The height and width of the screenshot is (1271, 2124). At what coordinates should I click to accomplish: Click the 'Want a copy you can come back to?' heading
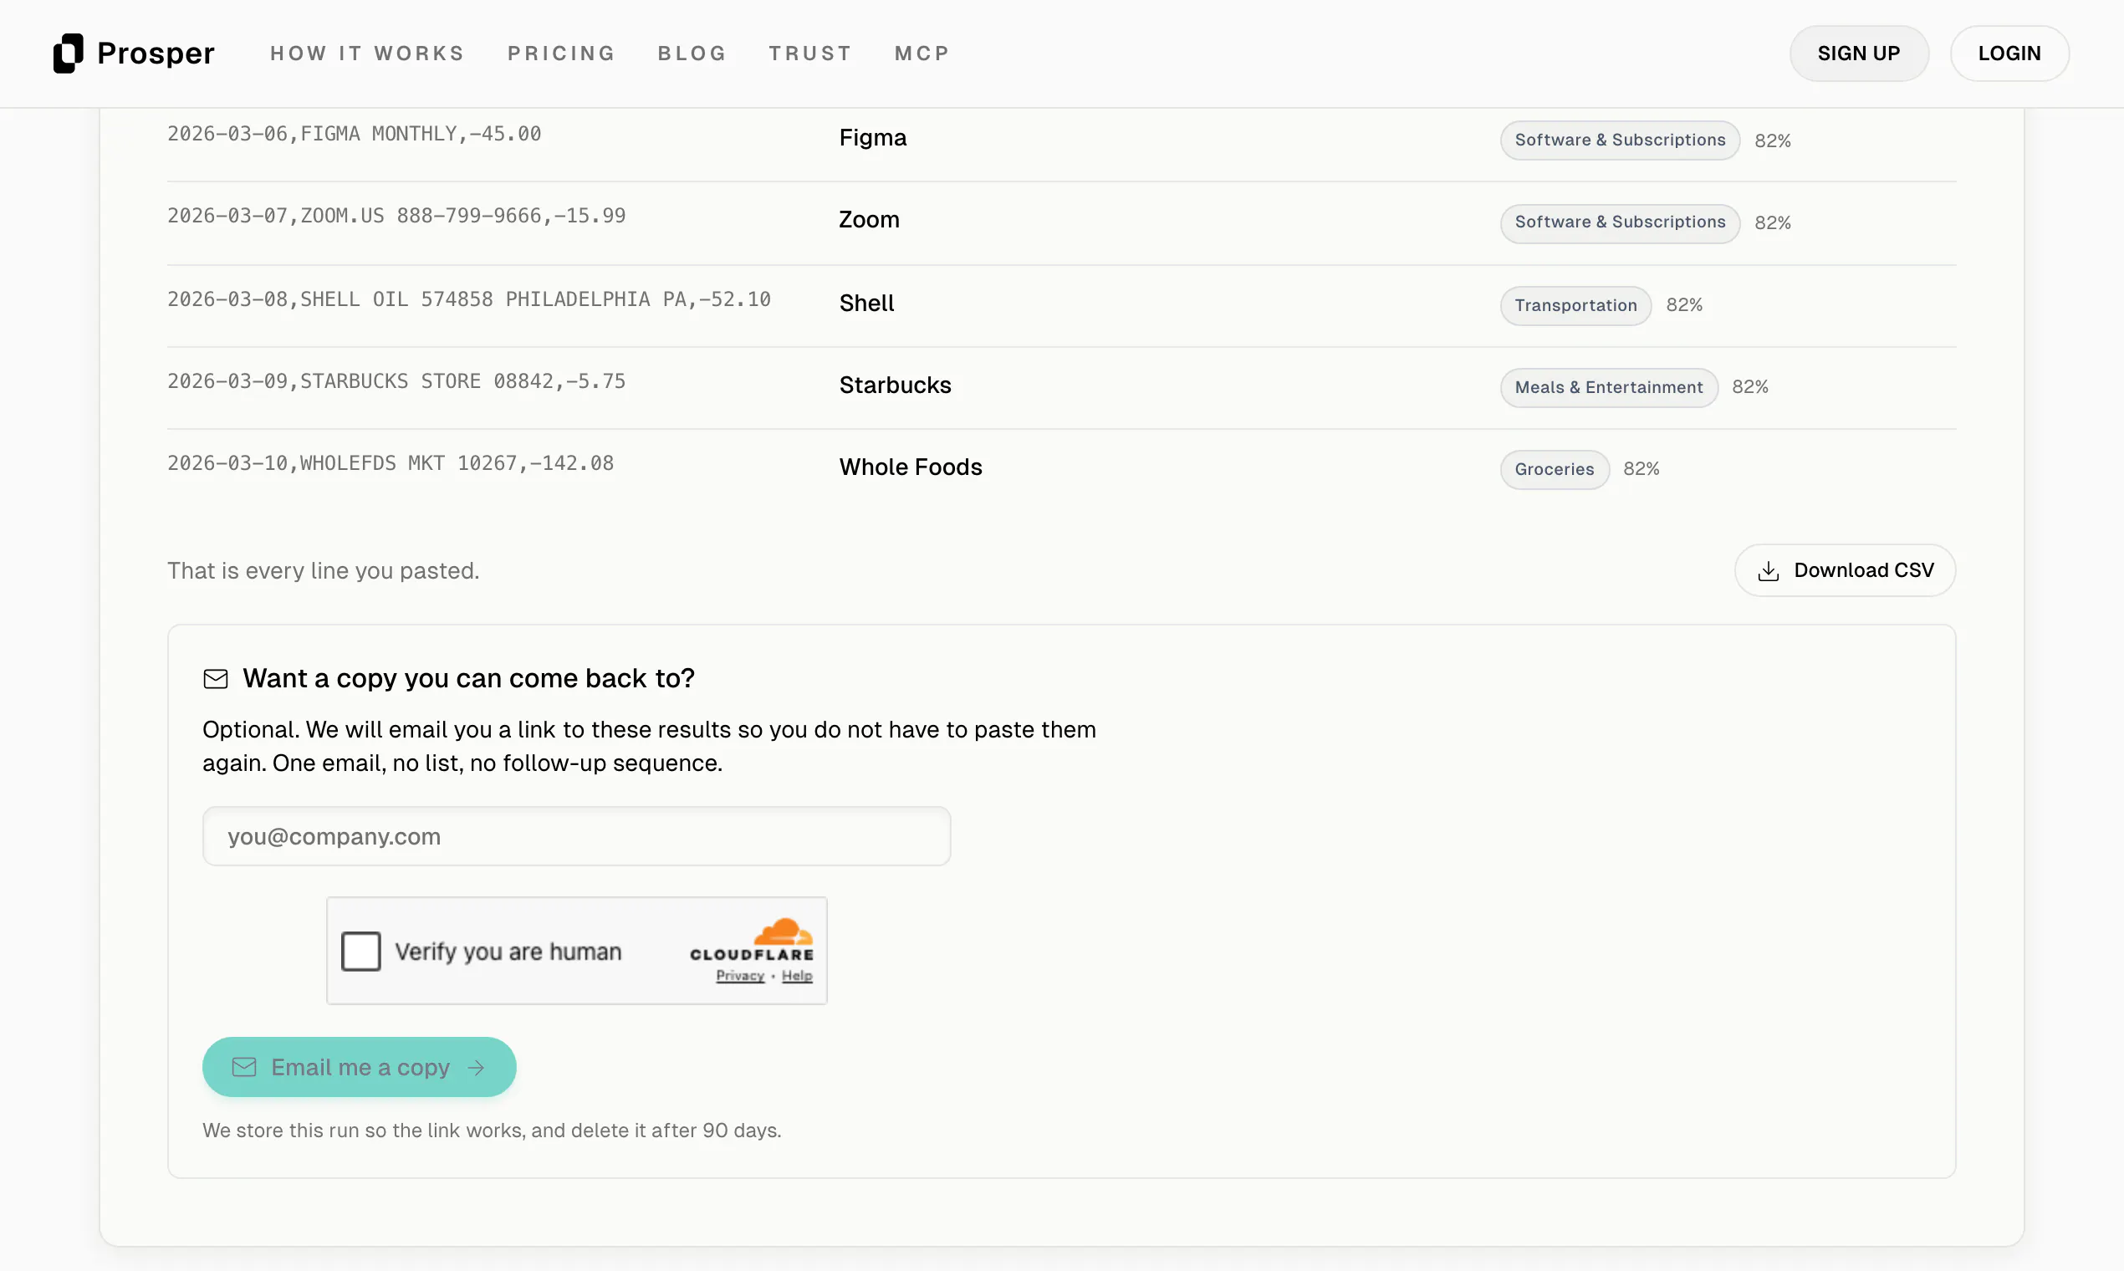point(468,678)
